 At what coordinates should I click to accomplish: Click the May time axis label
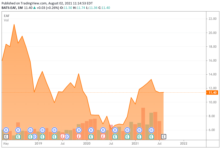click(x=6, y=144)
